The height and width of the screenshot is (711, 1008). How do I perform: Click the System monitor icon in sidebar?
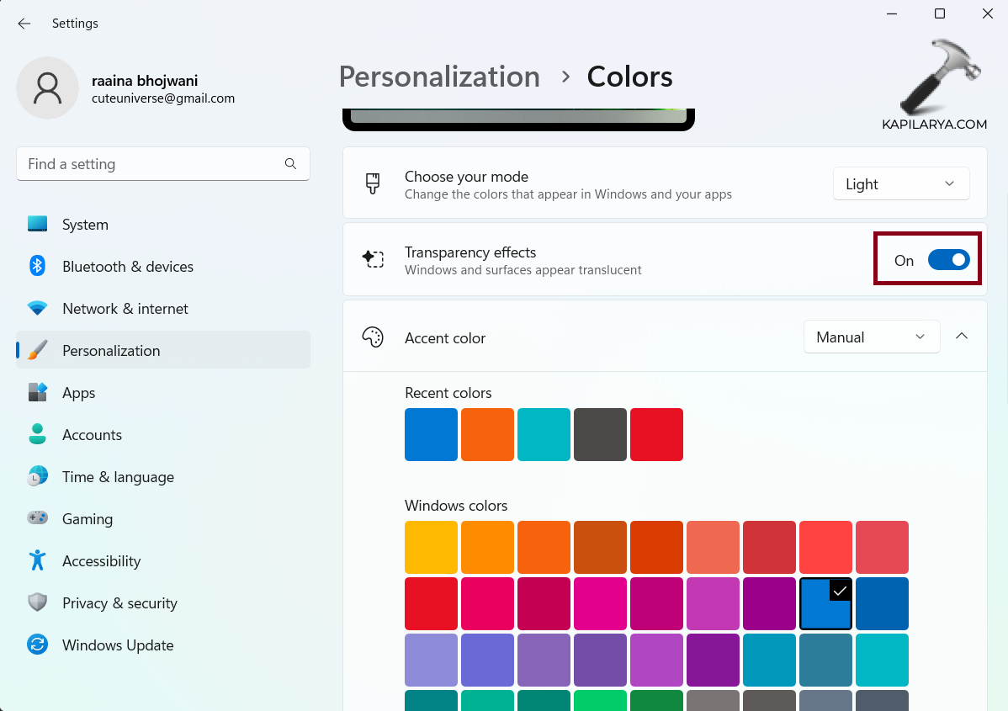click(37, 225)
